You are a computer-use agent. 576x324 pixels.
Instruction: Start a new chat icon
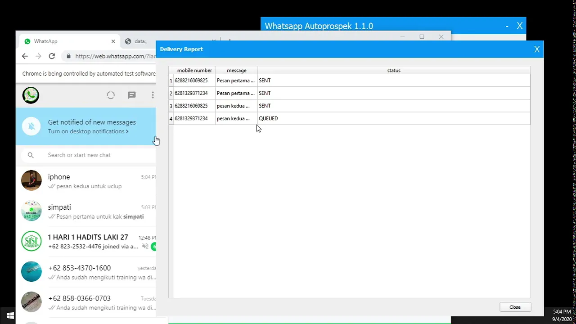[132, 95]
